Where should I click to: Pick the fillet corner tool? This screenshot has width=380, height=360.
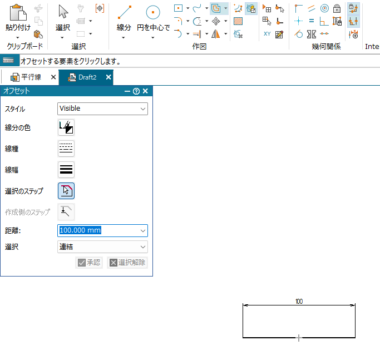(179, 21)
